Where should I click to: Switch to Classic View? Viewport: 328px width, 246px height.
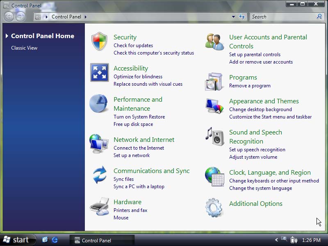24,48
